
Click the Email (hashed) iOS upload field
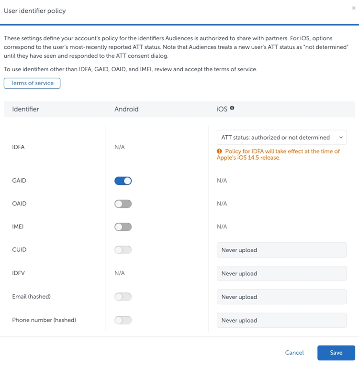[x=281, y=297]
